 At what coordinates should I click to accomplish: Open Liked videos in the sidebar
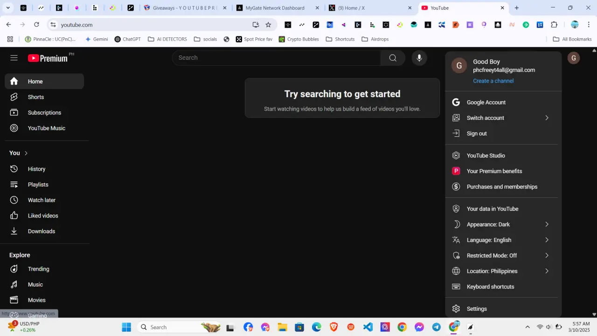[44, 216]
